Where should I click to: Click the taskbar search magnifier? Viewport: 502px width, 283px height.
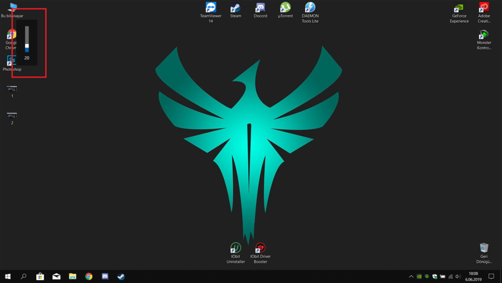[x=24, y=276]
